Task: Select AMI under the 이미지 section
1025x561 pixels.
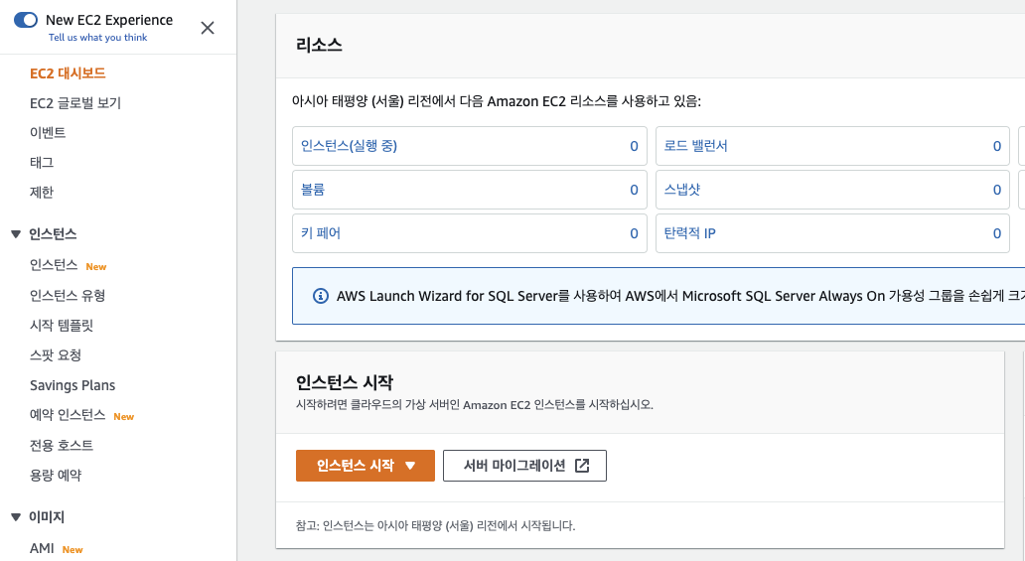Action: coord(42,548)
